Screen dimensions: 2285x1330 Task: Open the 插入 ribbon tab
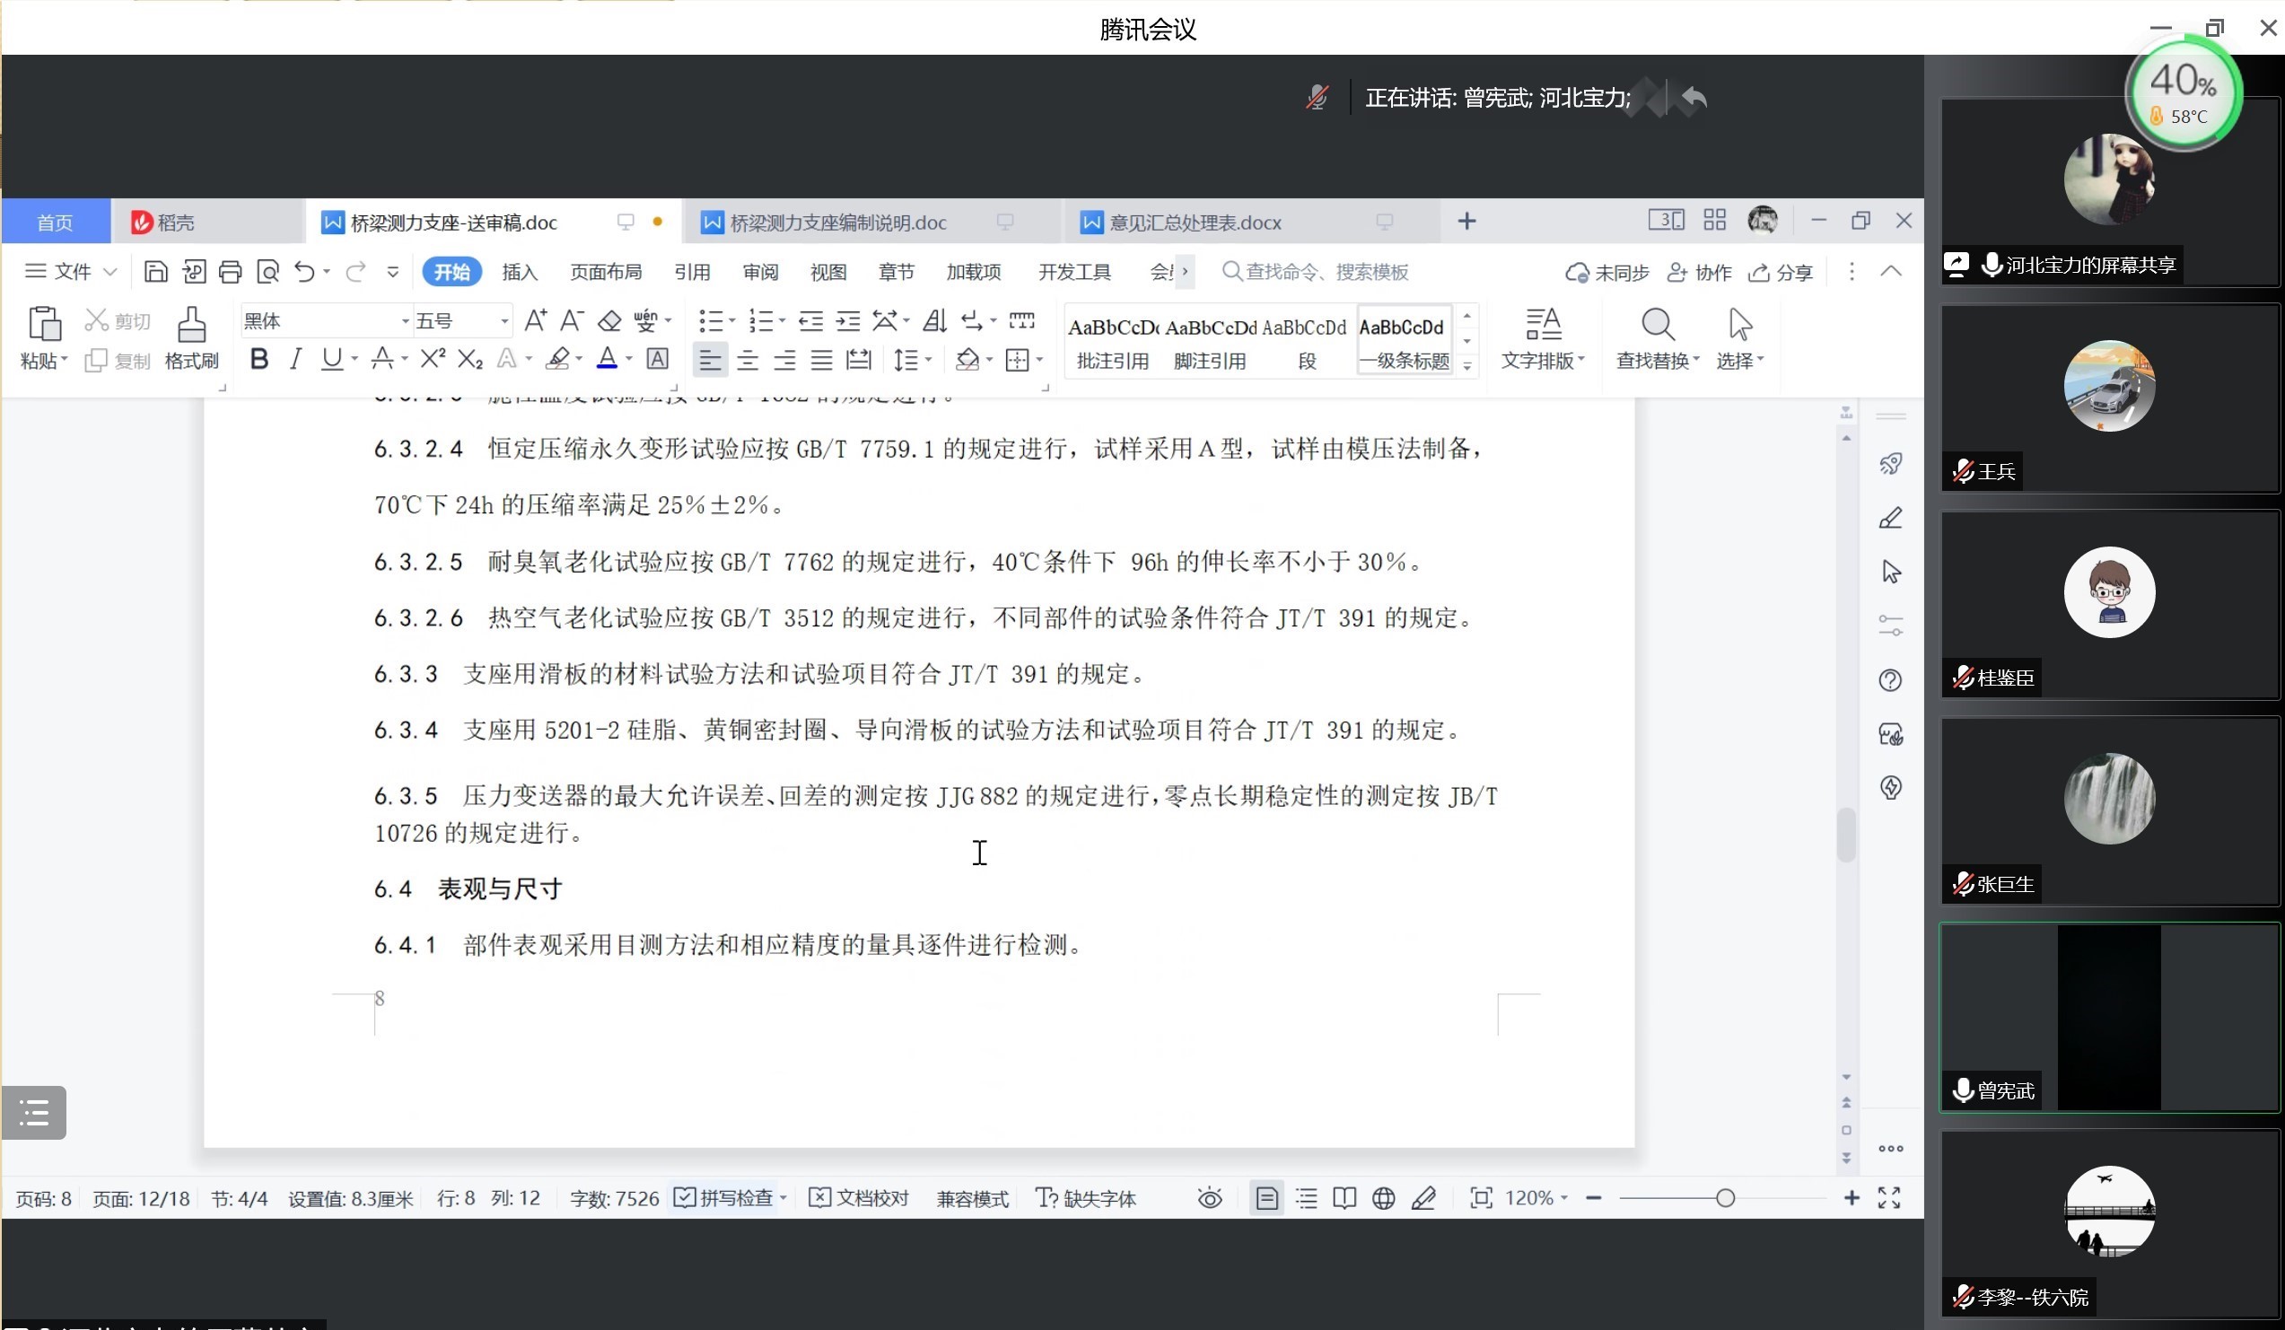pyautogui.click(x=520, y=272)
